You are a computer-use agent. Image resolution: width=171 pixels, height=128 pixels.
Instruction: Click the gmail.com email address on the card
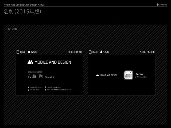36,87
